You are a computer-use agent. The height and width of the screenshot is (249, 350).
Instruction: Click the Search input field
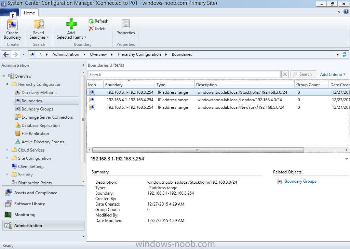184,74
